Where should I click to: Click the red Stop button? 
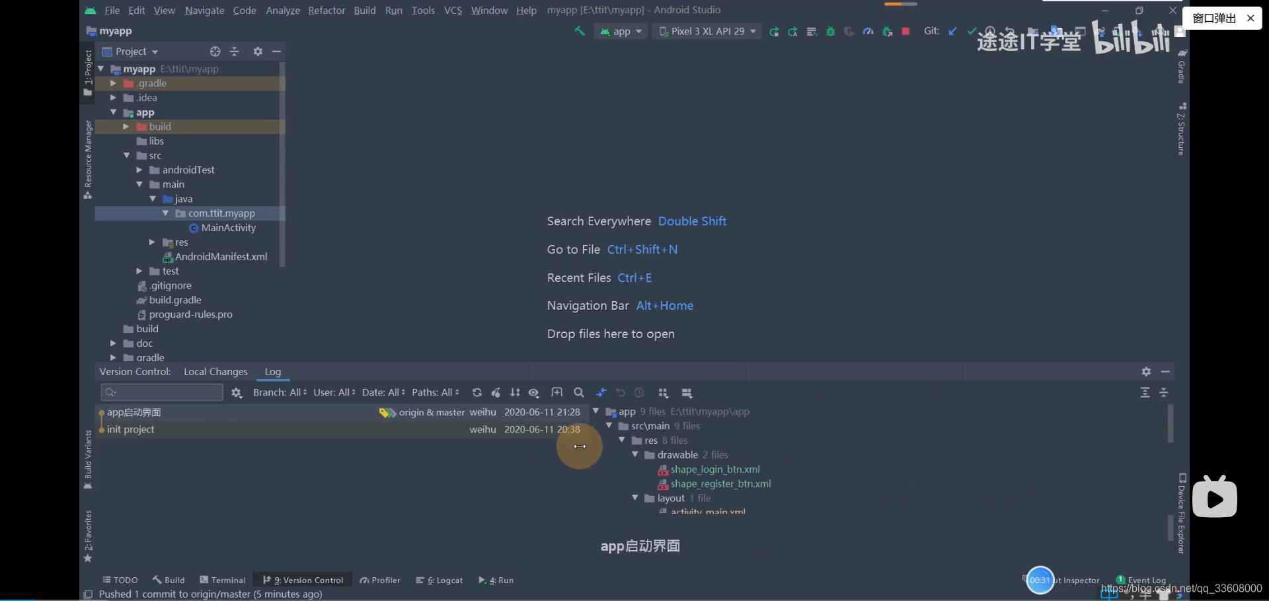pos(905,31)
